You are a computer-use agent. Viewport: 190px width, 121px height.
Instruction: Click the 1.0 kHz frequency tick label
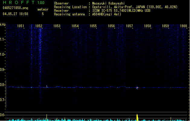(x=2, y=54)
